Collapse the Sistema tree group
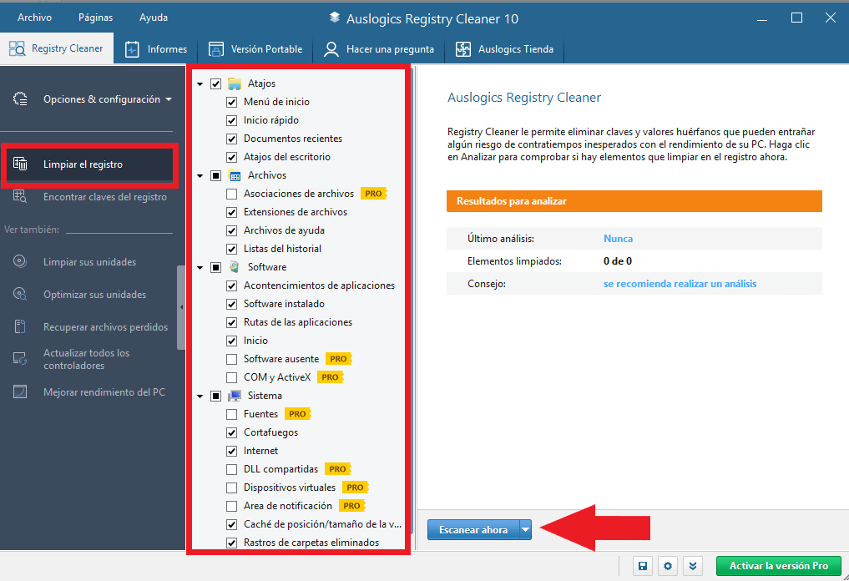Image resolution: width=849 pixels, height=581 pixels. pyautogui.click(x=200, y=397)
